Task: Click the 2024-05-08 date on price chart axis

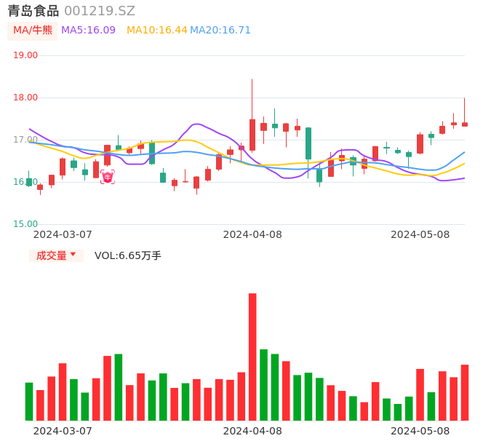Action: coord(420,234)
